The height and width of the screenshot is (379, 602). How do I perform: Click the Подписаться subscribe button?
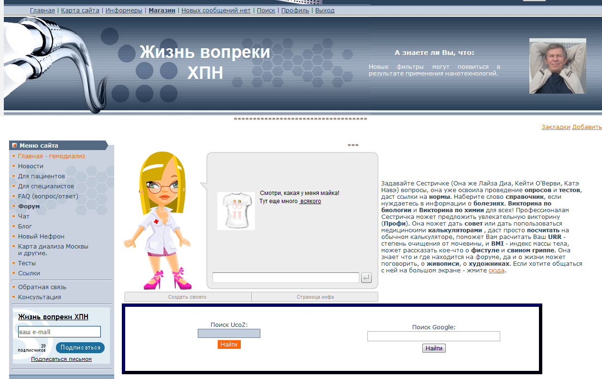tap(80, 347)
